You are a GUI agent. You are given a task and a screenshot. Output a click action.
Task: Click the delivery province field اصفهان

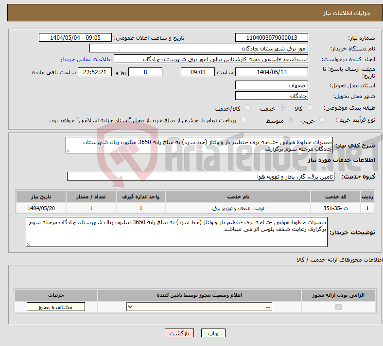(x=271, y=85)
